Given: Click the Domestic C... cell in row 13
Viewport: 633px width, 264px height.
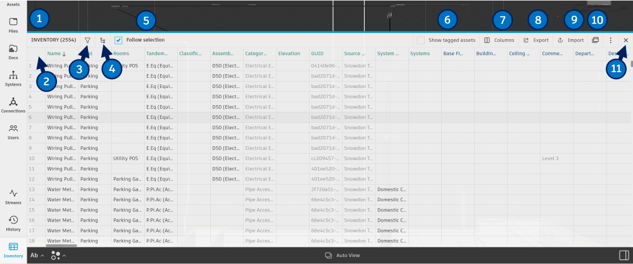Looking at the screenshot, I should [x=392, y=189].
